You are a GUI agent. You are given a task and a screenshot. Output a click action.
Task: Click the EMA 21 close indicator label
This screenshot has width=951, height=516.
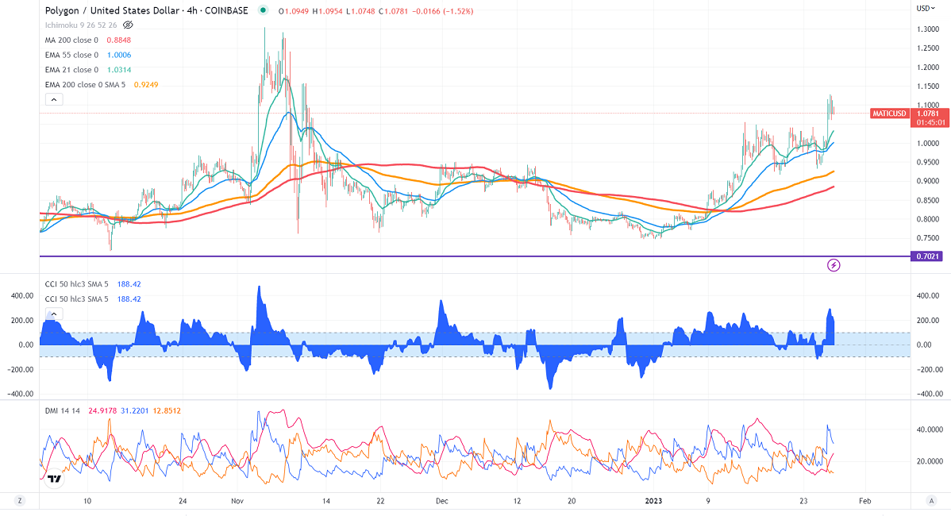click(x=71, y=70)
